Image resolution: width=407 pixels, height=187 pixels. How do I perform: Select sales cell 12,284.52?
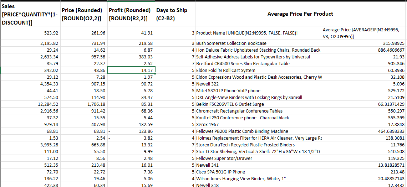coord(30,104)
